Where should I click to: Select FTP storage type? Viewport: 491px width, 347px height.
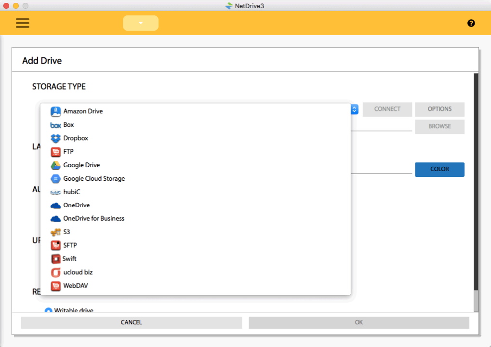point(196,152)
